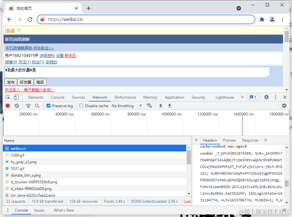Open the extensions puzzle icon
This screenshot has width=292, height=217.
(262, 19)
